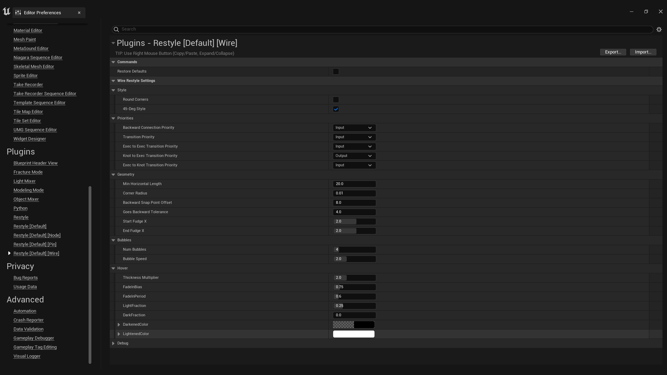Screen dimensions: 667x375
Task: Click the search magnifier icon
Action: [x=116, y=29]
